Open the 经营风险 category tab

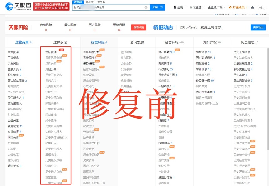pyautogui.click(x=99, y=42)
